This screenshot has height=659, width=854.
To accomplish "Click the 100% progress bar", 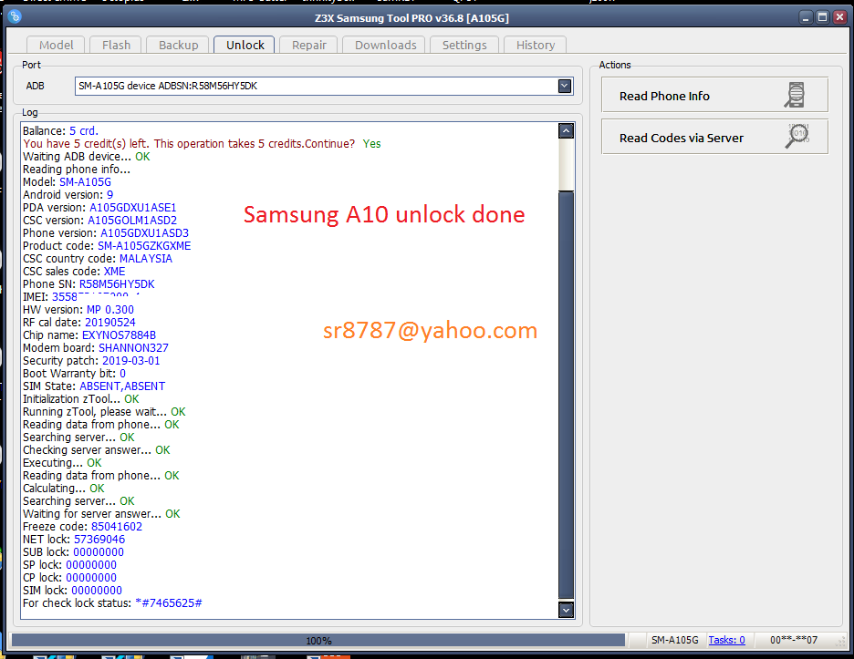I will pos(318,640).
